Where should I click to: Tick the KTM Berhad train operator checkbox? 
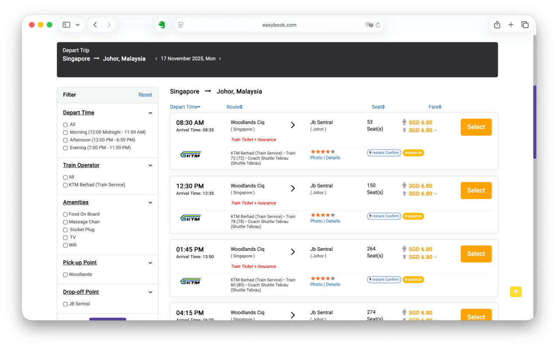click(x=65, y=185)
